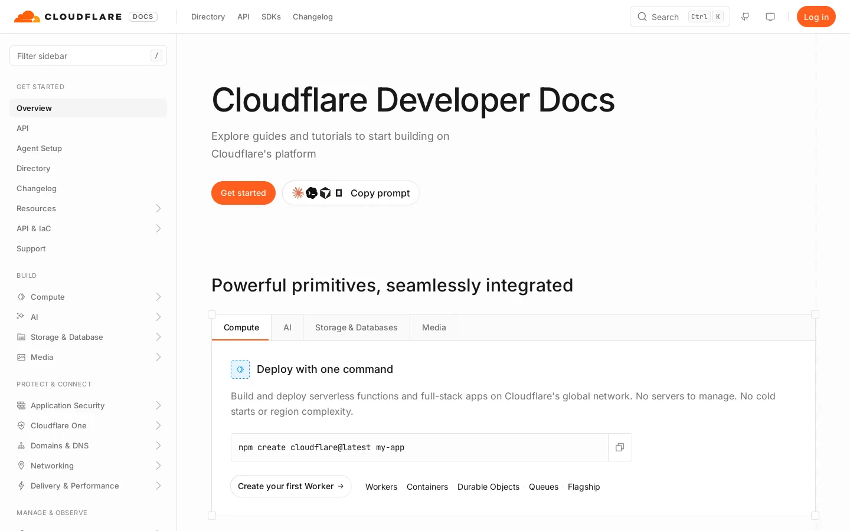Switch to the AI tab
The image size is (850, 531).
point(287,327)
